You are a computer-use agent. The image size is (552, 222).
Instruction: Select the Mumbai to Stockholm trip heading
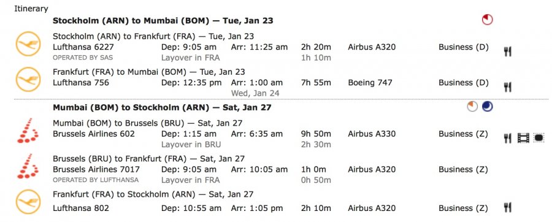coord(162,108)
